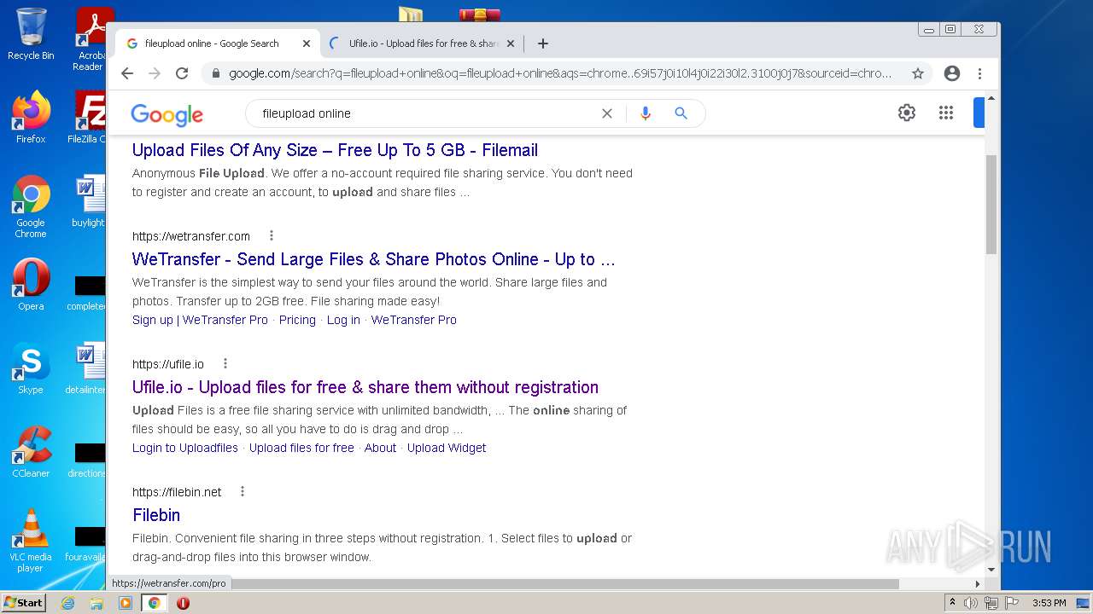Screen dimensions: 1093x614
Task: Open the volume speaker tray icon
Action: tap(971, 603)
